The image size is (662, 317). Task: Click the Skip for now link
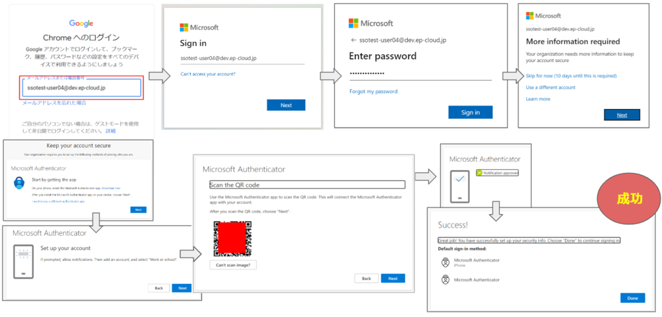[x=571, y=76]
